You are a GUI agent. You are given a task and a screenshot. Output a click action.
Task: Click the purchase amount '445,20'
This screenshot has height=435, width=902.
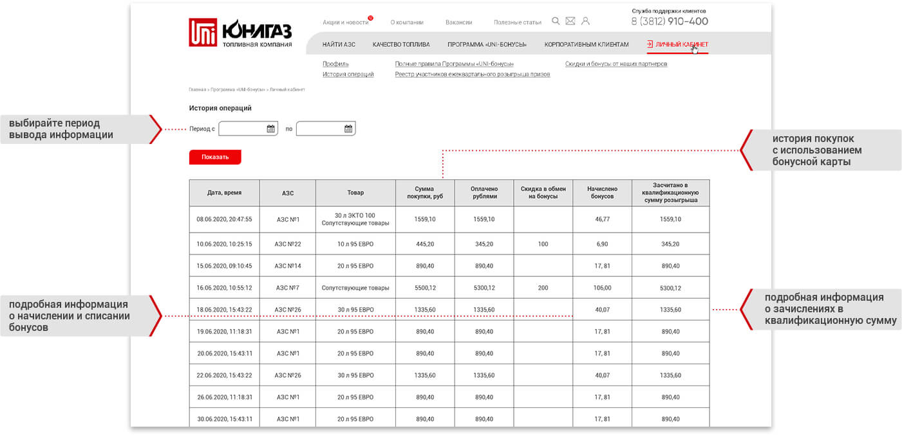click(425, 244)
